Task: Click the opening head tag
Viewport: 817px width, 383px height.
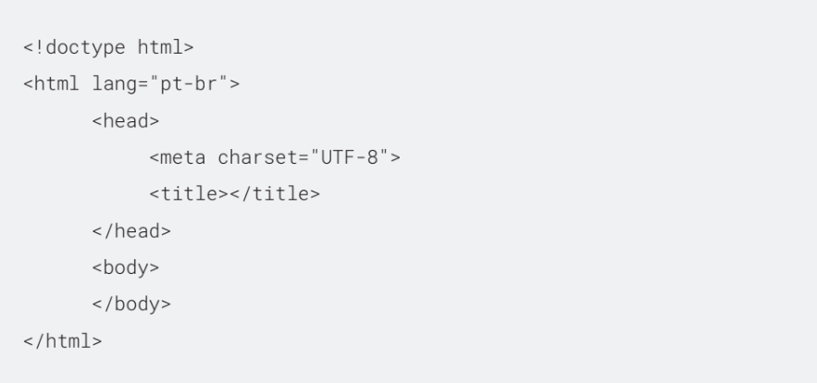Action: click(126, 121)
